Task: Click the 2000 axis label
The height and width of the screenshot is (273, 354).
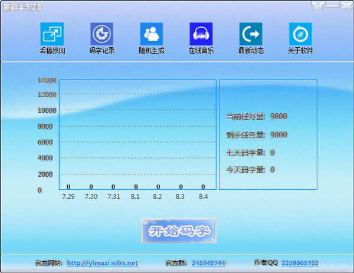Action: pos(45,175)
